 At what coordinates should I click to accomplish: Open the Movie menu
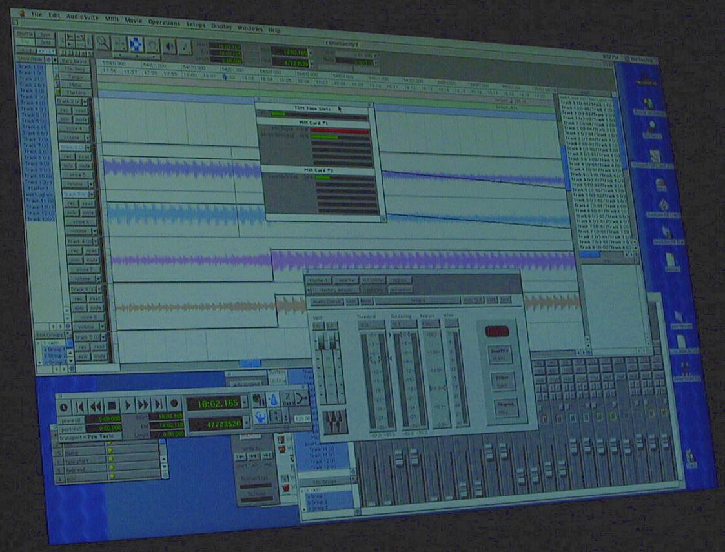[133, 21]
